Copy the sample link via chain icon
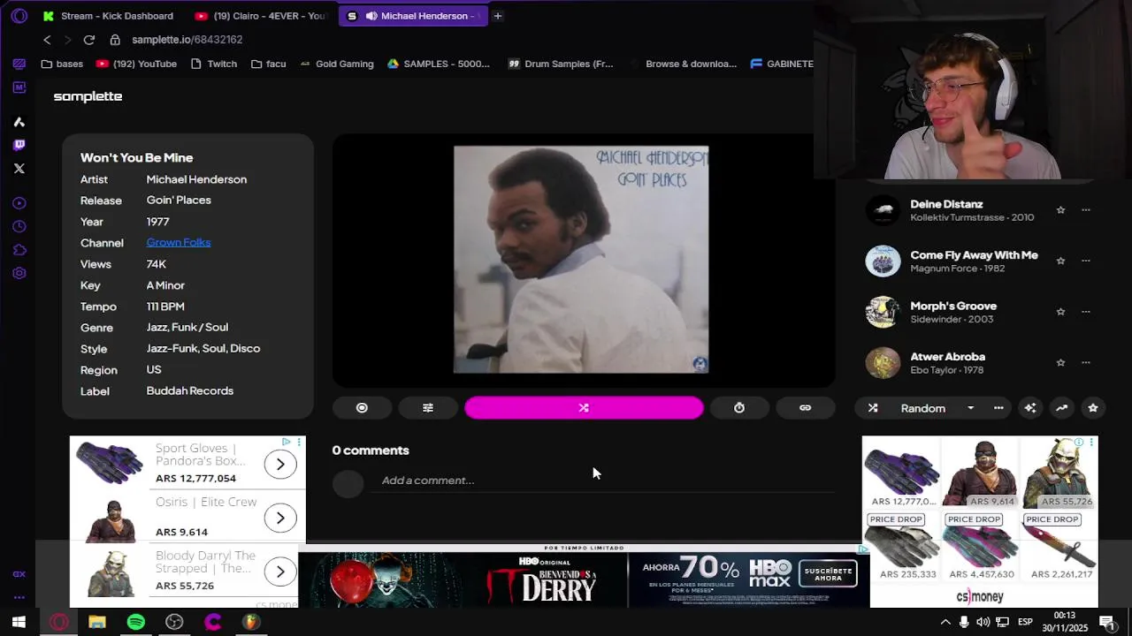Image resolution: width=1132 pixels, height=636 pixels. click(806, 408)
